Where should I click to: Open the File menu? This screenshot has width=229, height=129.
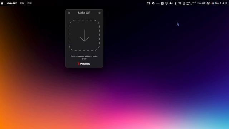(x=22, y=3)
